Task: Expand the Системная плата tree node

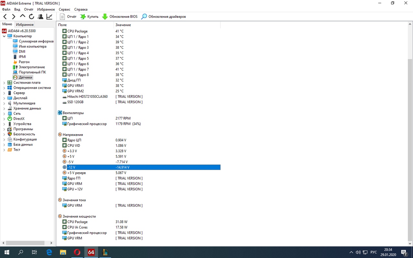Action: (4, 83)
